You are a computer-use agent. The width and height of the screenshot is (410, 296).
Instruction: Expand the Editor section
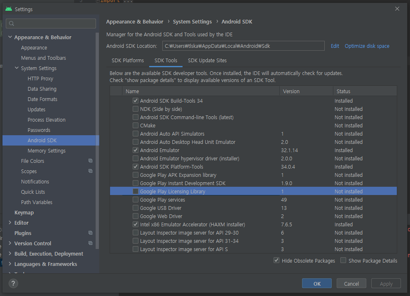(x=10, y=223)
